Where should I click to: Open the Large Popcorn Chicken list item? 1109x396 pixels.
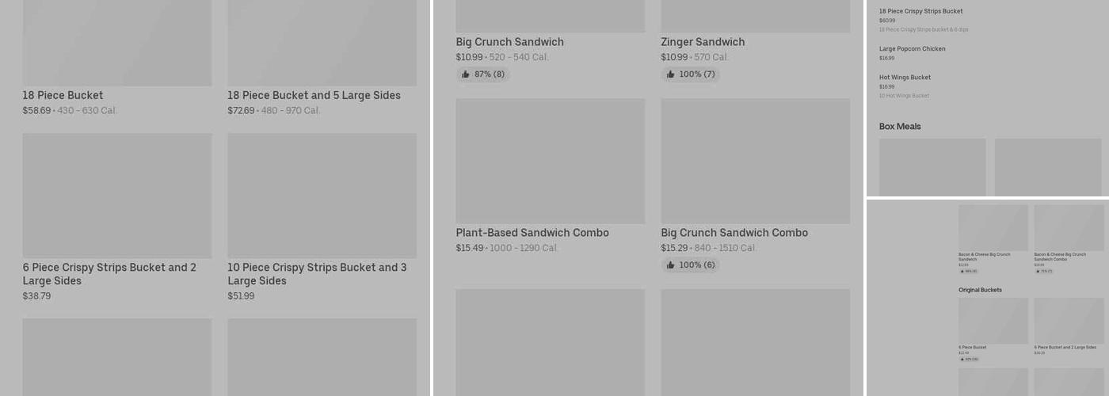click(x=912, y=49)
